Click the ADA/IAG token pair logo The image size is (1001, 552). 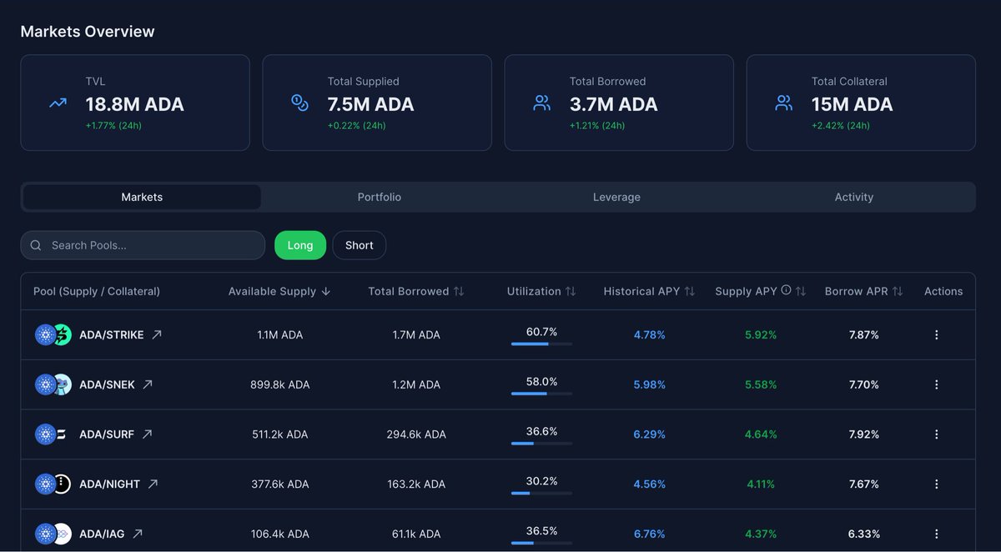(x=53, y=534)
